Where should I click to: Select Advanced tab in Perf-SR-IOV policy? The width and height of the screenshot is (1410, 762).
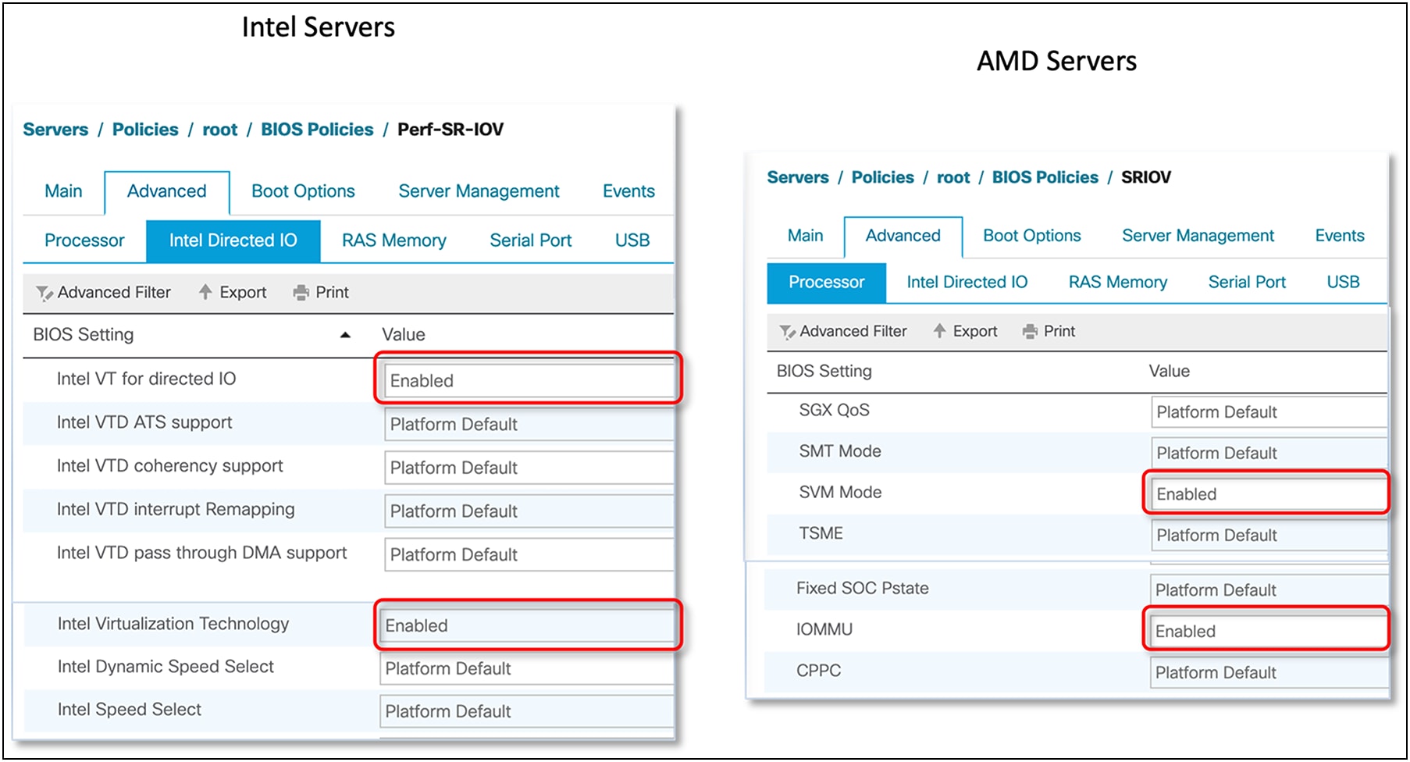167,191
